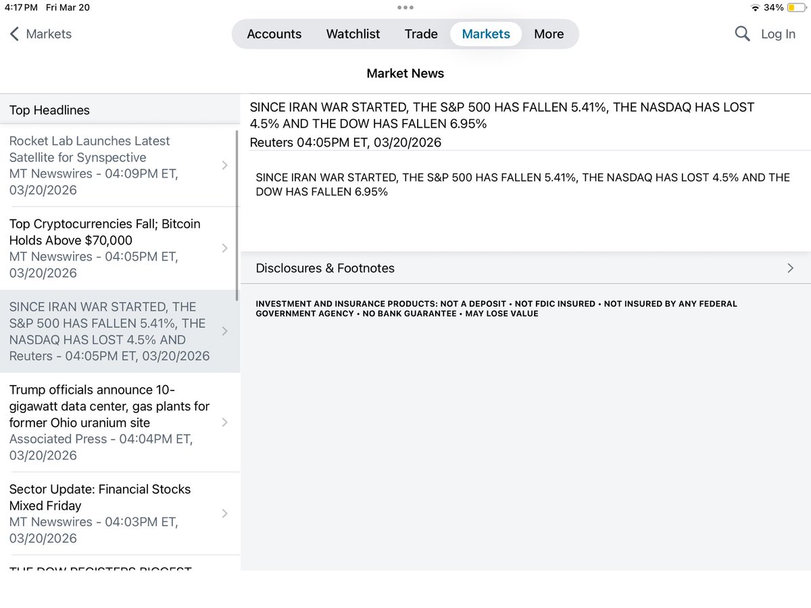Tap the three-dot multitasking indicator
This screenshot has height=608, width=811.
(405, 7)
